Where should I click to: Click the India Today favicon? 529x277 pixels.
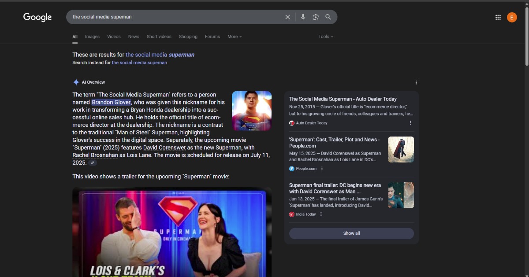coord(292,214)
